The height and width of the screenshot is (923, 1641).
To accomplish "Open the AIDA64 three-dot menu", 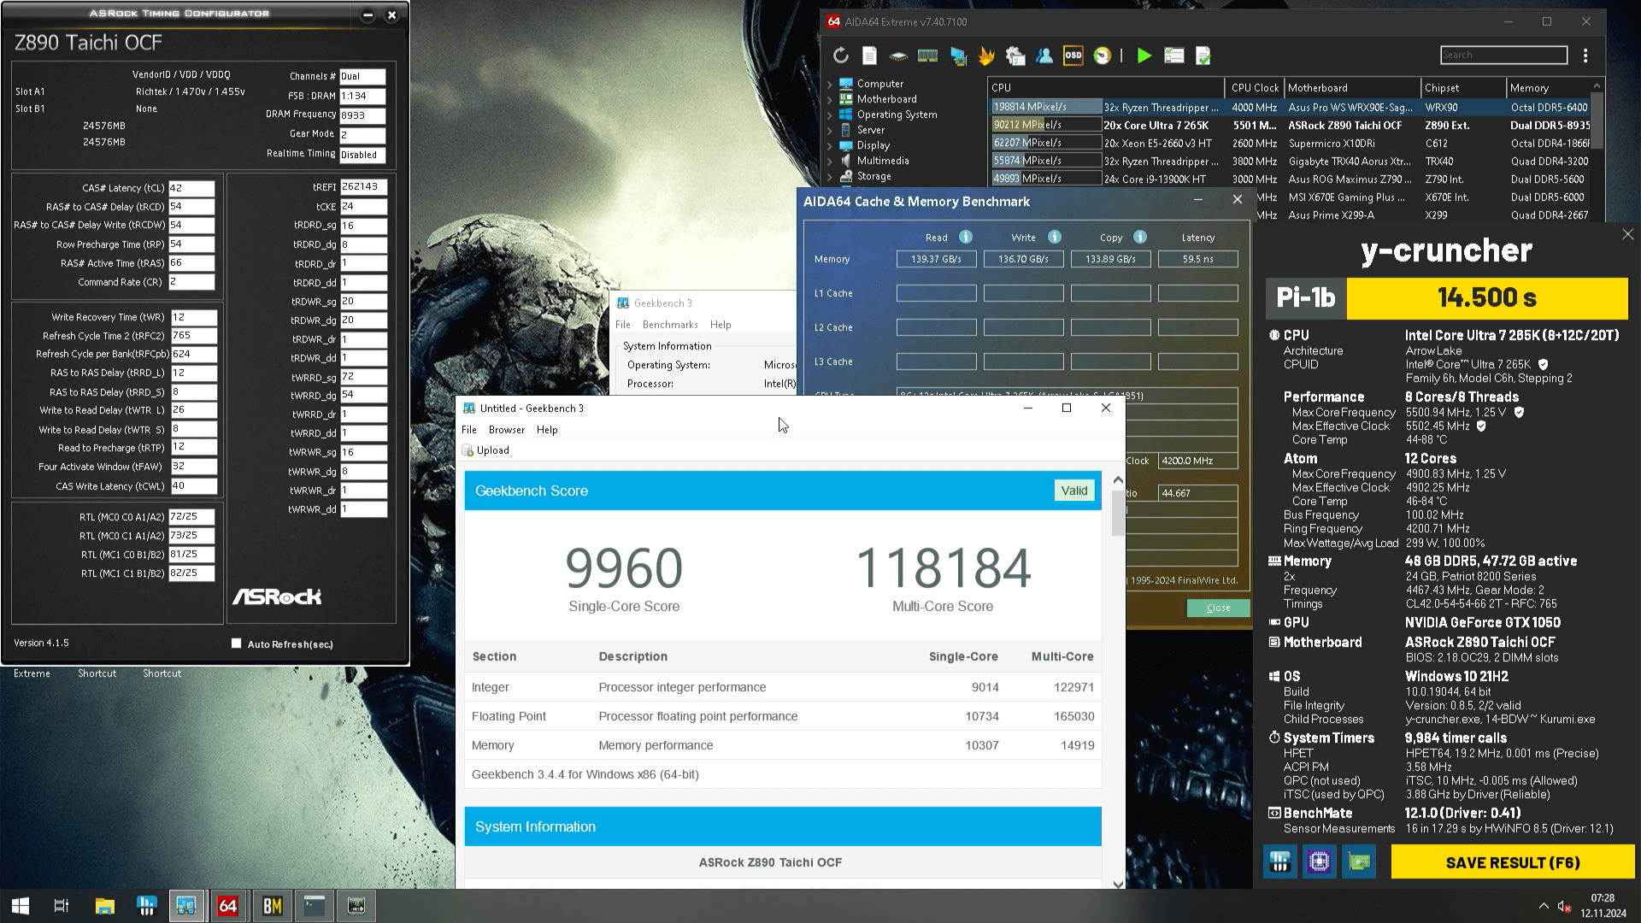I will point(1585,56).
